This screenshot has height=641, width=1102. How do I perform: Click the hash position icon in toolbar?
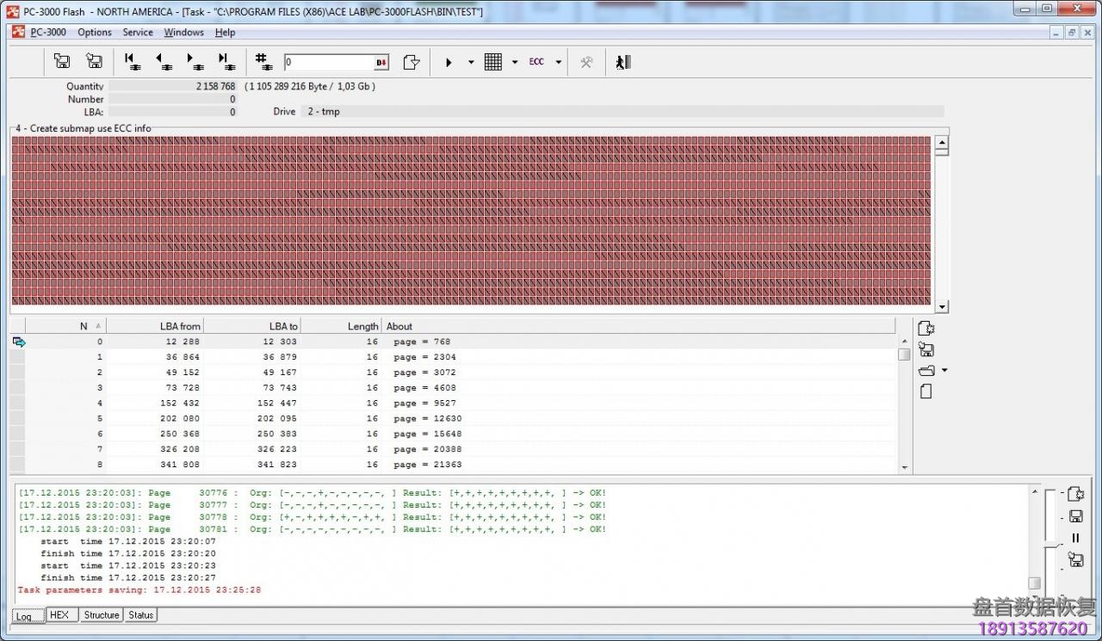point(264,62)
